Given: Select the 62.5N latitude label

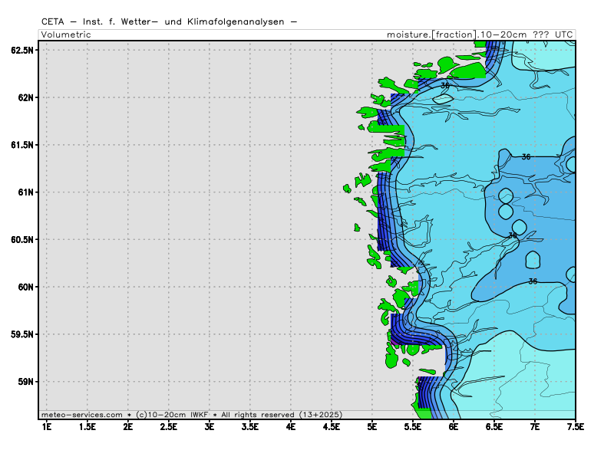Looking at the screenshot, I should click(22, 50).
